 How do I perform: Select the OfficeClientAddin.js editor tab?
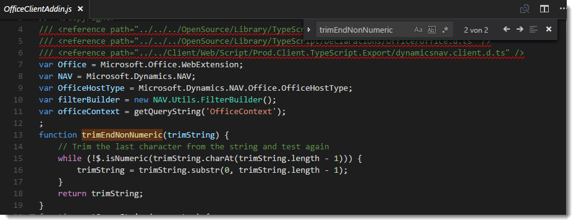[x=44, y=9]
